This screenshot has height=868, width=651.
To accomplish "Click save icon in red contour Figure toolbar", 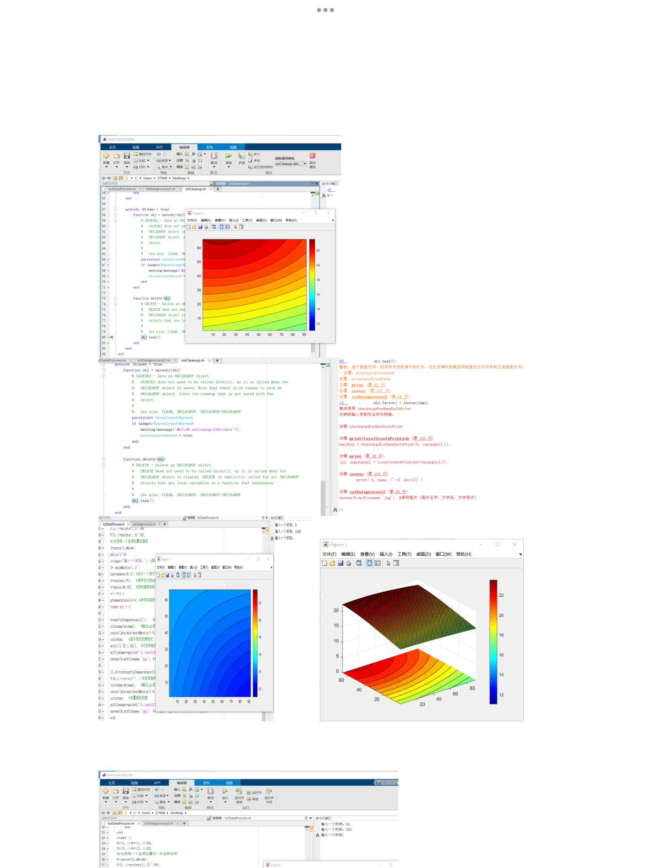I will (200, 227).
